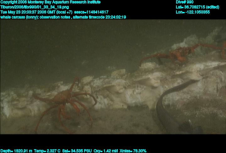Screen dimensions: 226x153
Task: Click the 'esecs=1148414617' value
Action: click(x=91, y=12)
